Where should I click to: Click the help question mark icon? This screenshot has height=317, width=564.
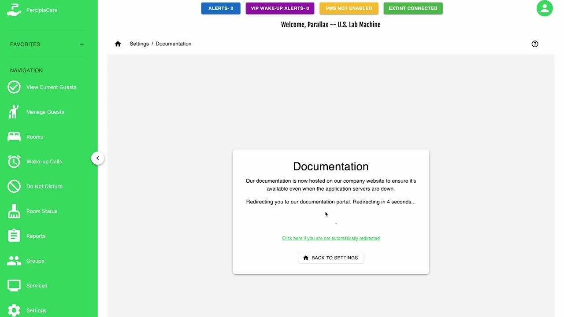535,44
